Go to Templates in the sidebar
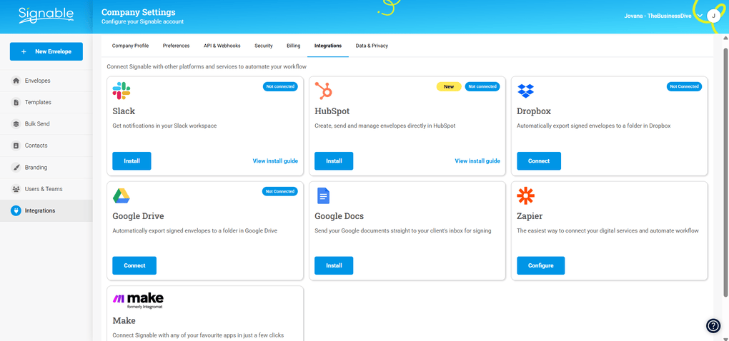729x341 pixels. coord(46,102)
